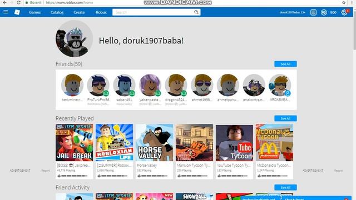356x200 pixels.
Task: Open McDonald's Tycoon game thumbnail
Action: (274, 142)
